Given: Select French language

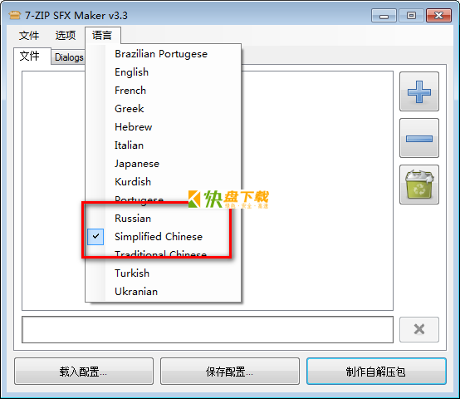Looking at the screenshot, I should (x=163, y=90).
